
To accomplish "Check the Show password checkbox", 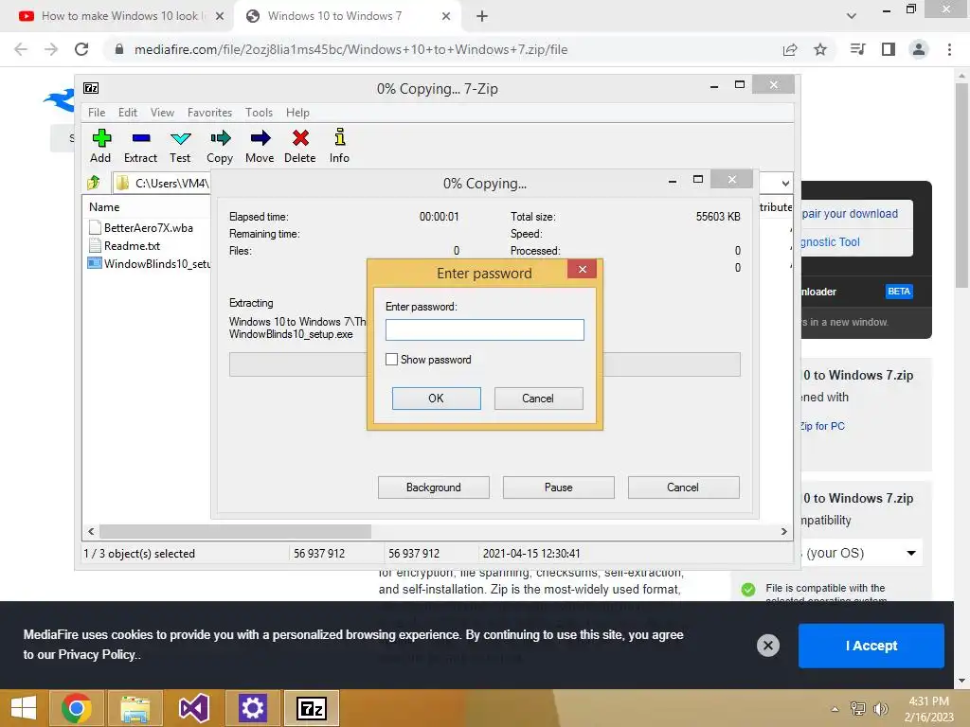I will point(391,359).
